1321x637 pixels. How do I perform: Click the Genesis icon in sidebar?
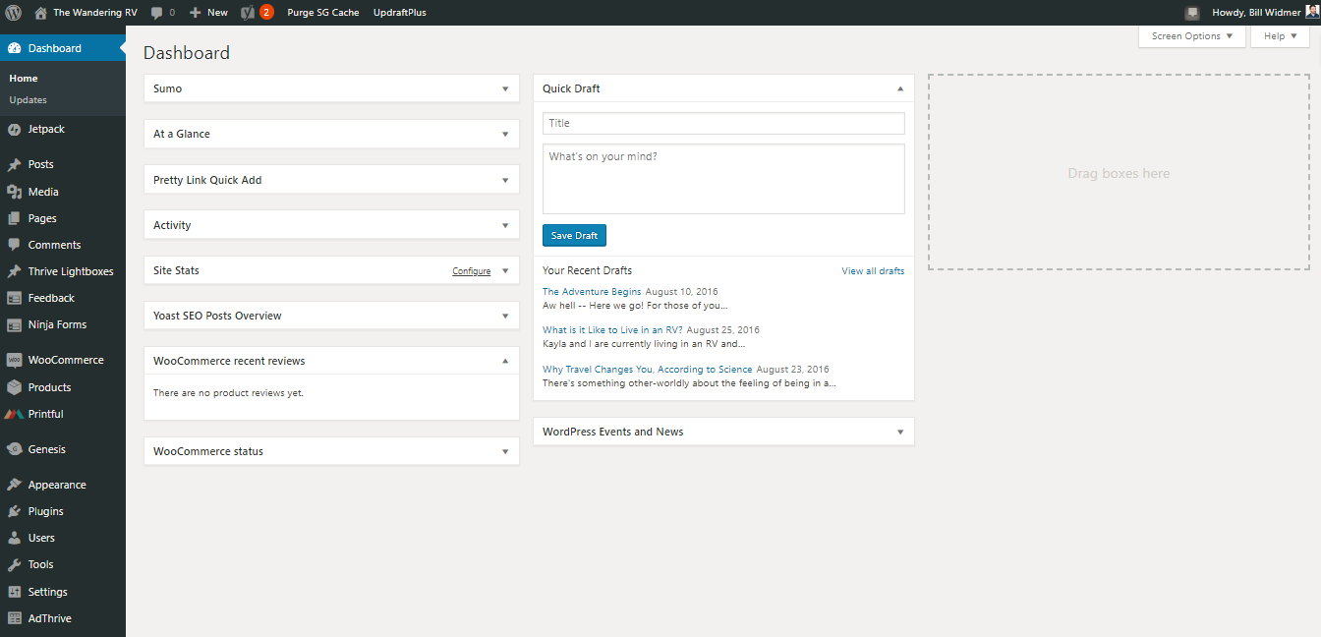pos(14,449)
